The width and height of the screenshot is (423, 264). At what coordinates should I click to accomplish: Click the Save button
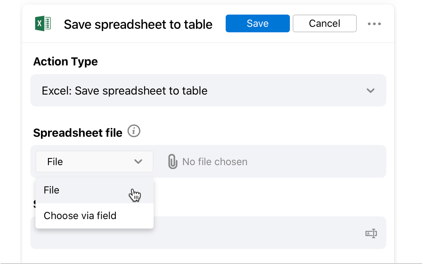(x=258, y=24)
